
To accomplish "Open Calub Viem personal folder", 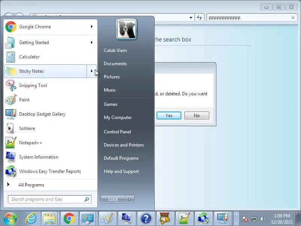I will pyautogui.click(x=115, y=50).
